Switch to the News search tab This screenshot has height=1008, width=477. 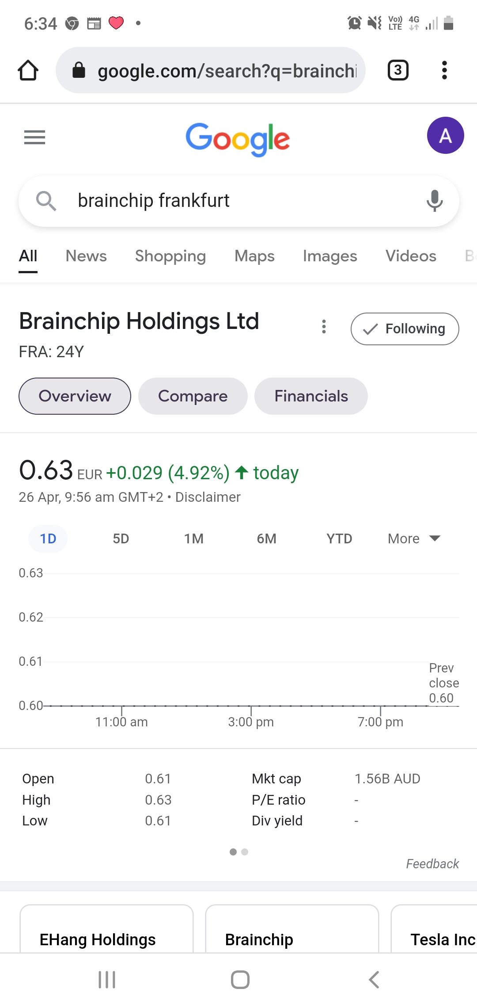pyautogui.click(x=86, y=256)
